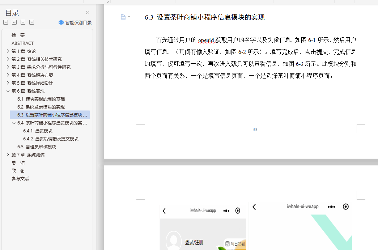Click the minus icon to remove heading level
378x250 pixels.
point(31,22)
